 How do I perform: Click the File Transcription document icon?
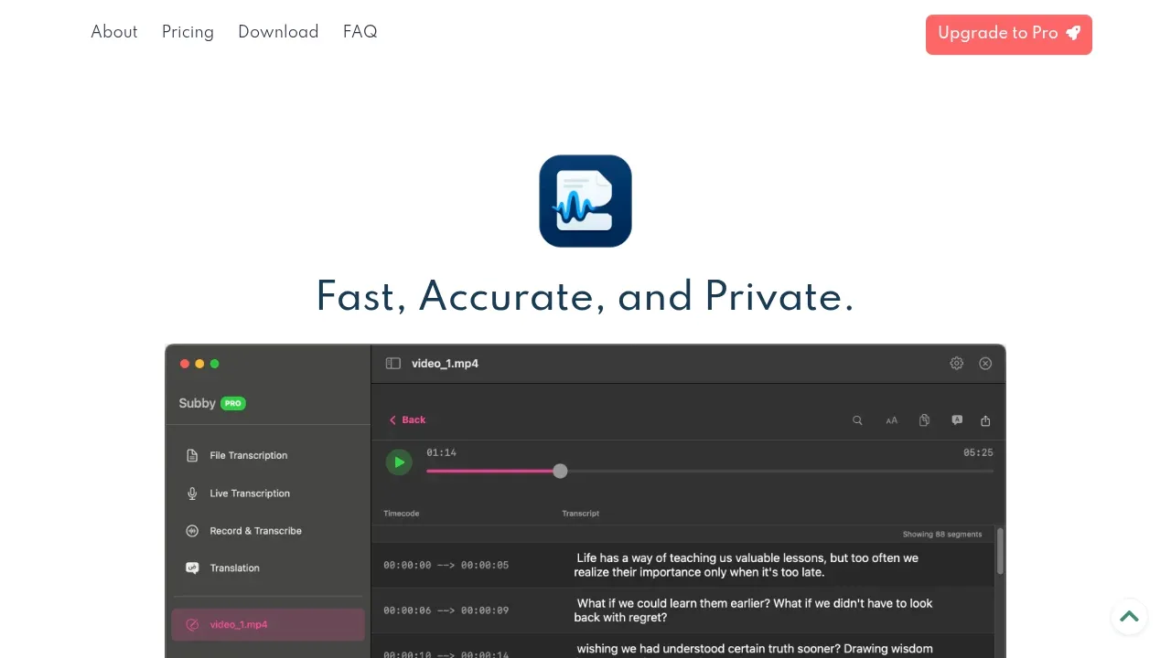[x=192, y=455]
